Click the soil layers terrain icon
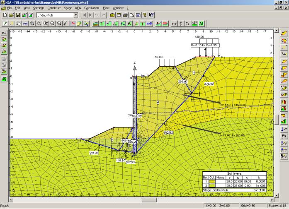This screenshot has width=289, height=209. [x=95, y=24]
